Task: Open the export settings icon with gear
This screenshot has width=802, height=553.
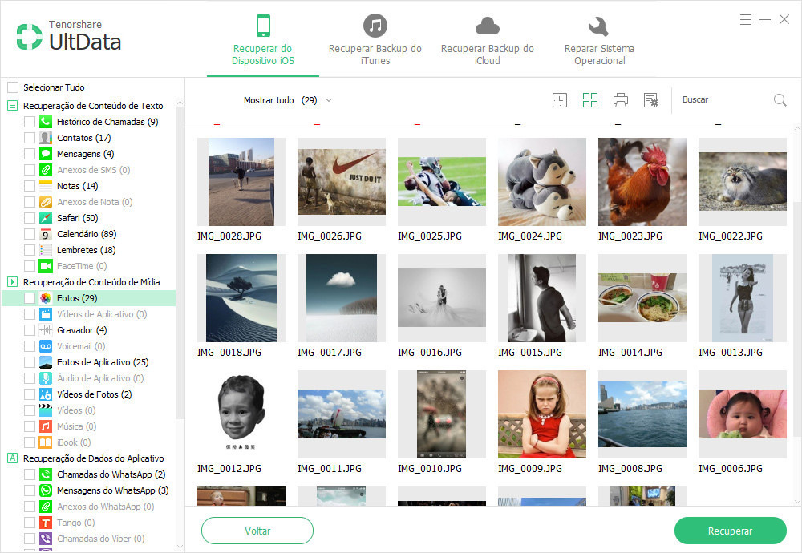Action: point(650,100)
